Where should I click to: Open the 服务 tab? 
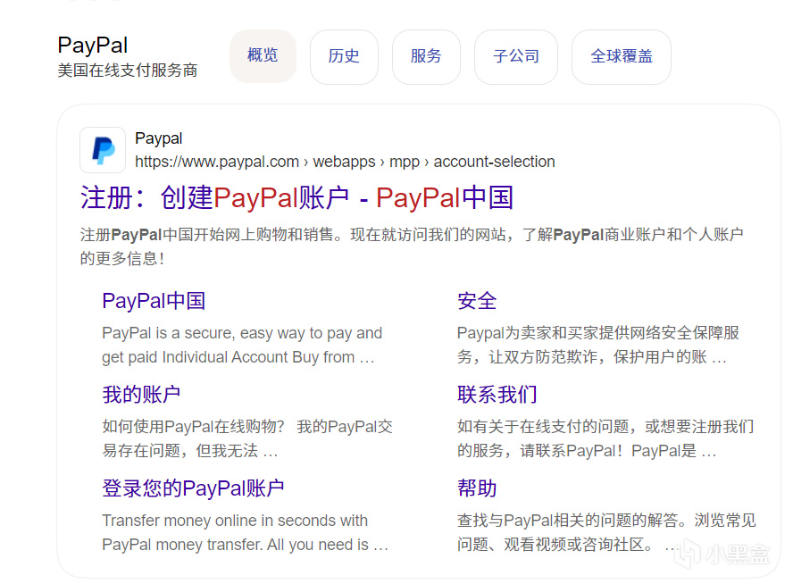pyautogui.click(x=426, y=56)
